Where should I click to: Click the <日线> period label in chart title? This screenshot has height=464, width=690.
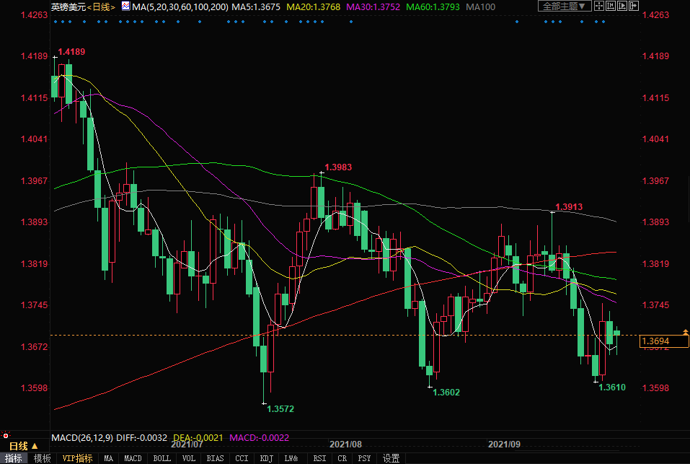tap(99, 6)
